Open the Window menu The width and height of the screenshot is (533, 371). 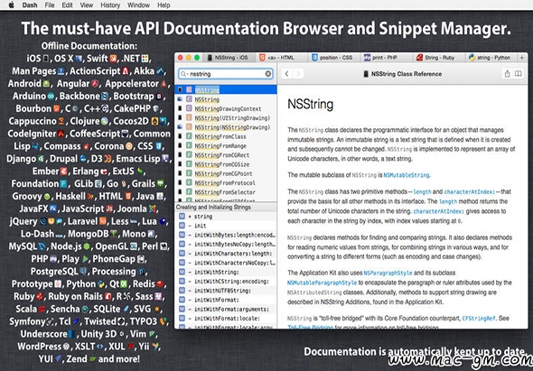click(x=138, y=5)
